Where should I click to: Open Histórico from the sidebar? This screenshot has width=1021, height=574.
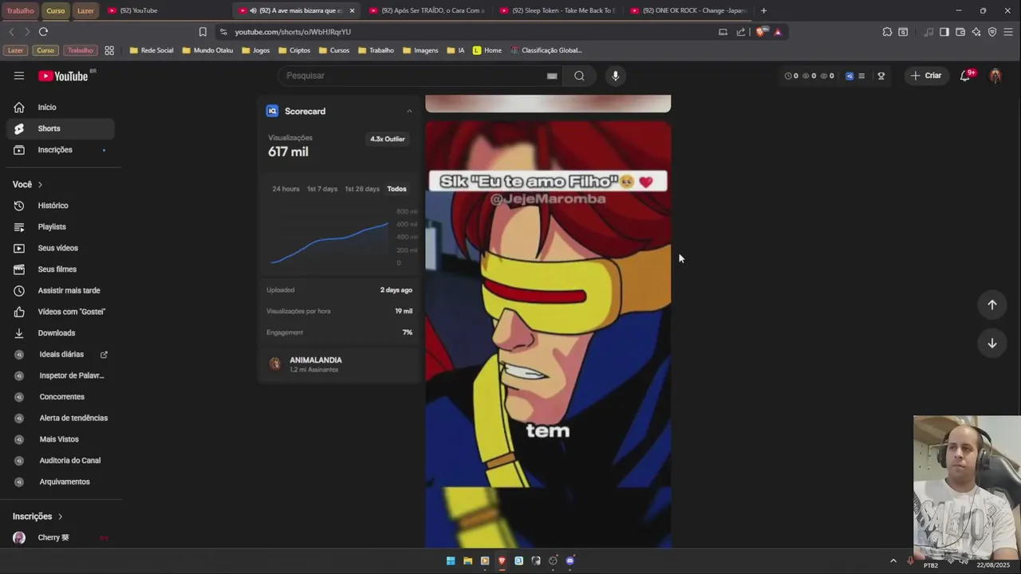click(61, 206)
